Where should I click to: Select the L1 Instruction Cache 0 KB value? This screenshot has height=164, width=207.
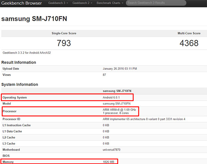tap(106, 125)
